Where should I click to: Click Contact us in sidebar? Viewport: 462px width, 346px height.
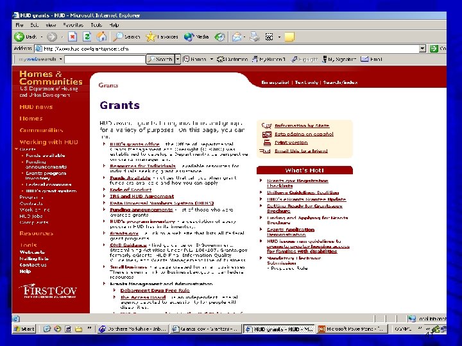click(33, 265)
